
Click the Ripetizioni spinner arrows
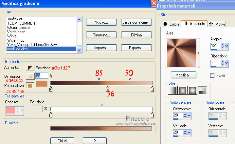click(x=223, y=63)
